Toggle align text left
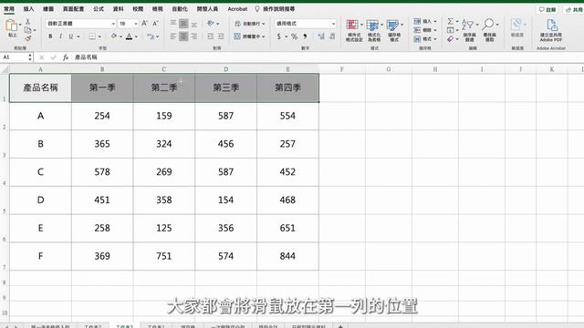 [x=173, y=36]
